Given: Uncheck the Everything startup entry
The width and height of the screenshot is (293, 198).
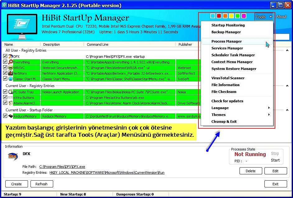Looking at the screenshot, I should (x=5, y=62).
